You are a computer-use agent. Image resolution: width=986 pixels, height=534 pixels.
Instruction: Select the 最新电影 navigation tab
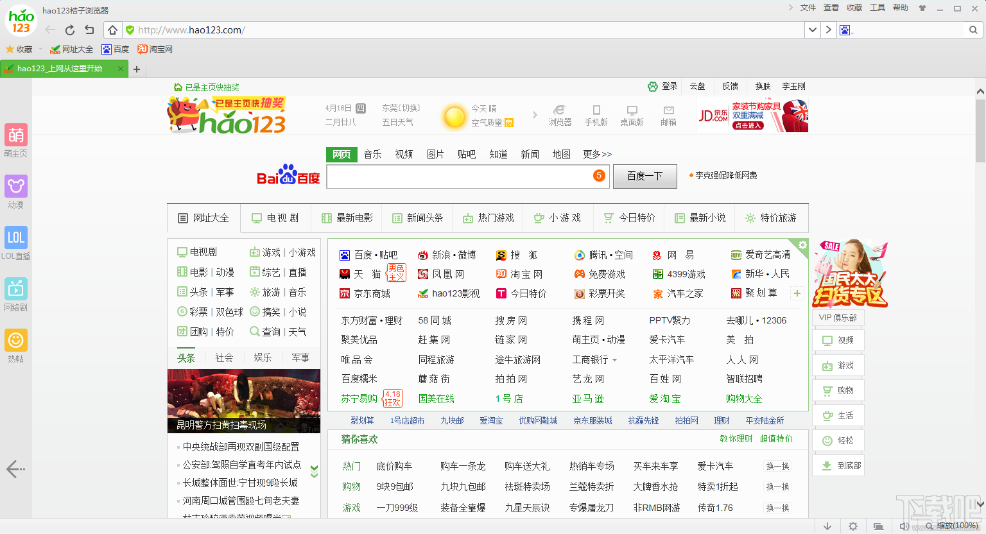coord(347,218)
